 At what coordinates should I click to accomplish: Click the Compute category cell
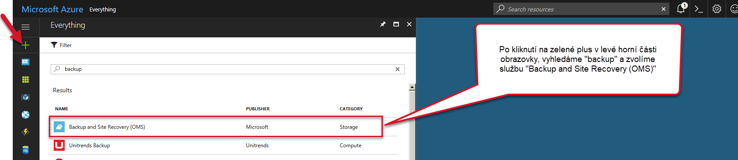350,145
